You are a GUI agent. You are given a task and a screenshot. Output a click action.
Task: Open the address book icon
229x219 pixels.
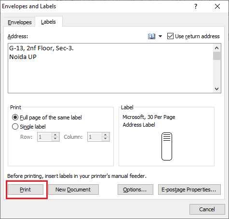tap(151, 36)
